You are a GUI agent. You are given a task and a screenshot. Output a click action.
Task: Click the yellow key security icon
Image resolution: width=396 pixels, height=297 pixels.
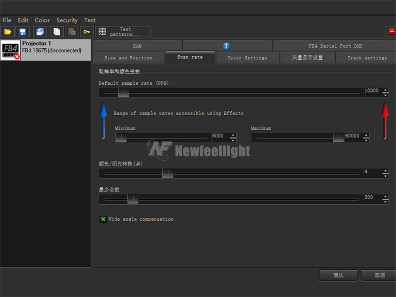pos(87,32)
